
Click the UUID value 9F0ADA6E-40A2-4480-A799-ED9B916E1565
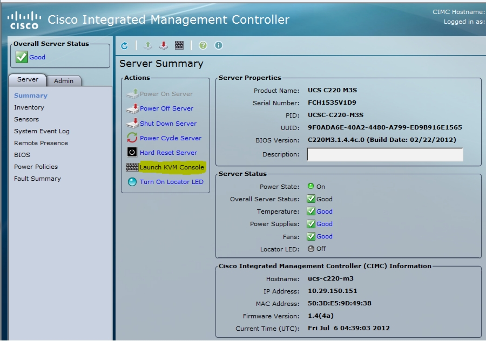[384, 127]
